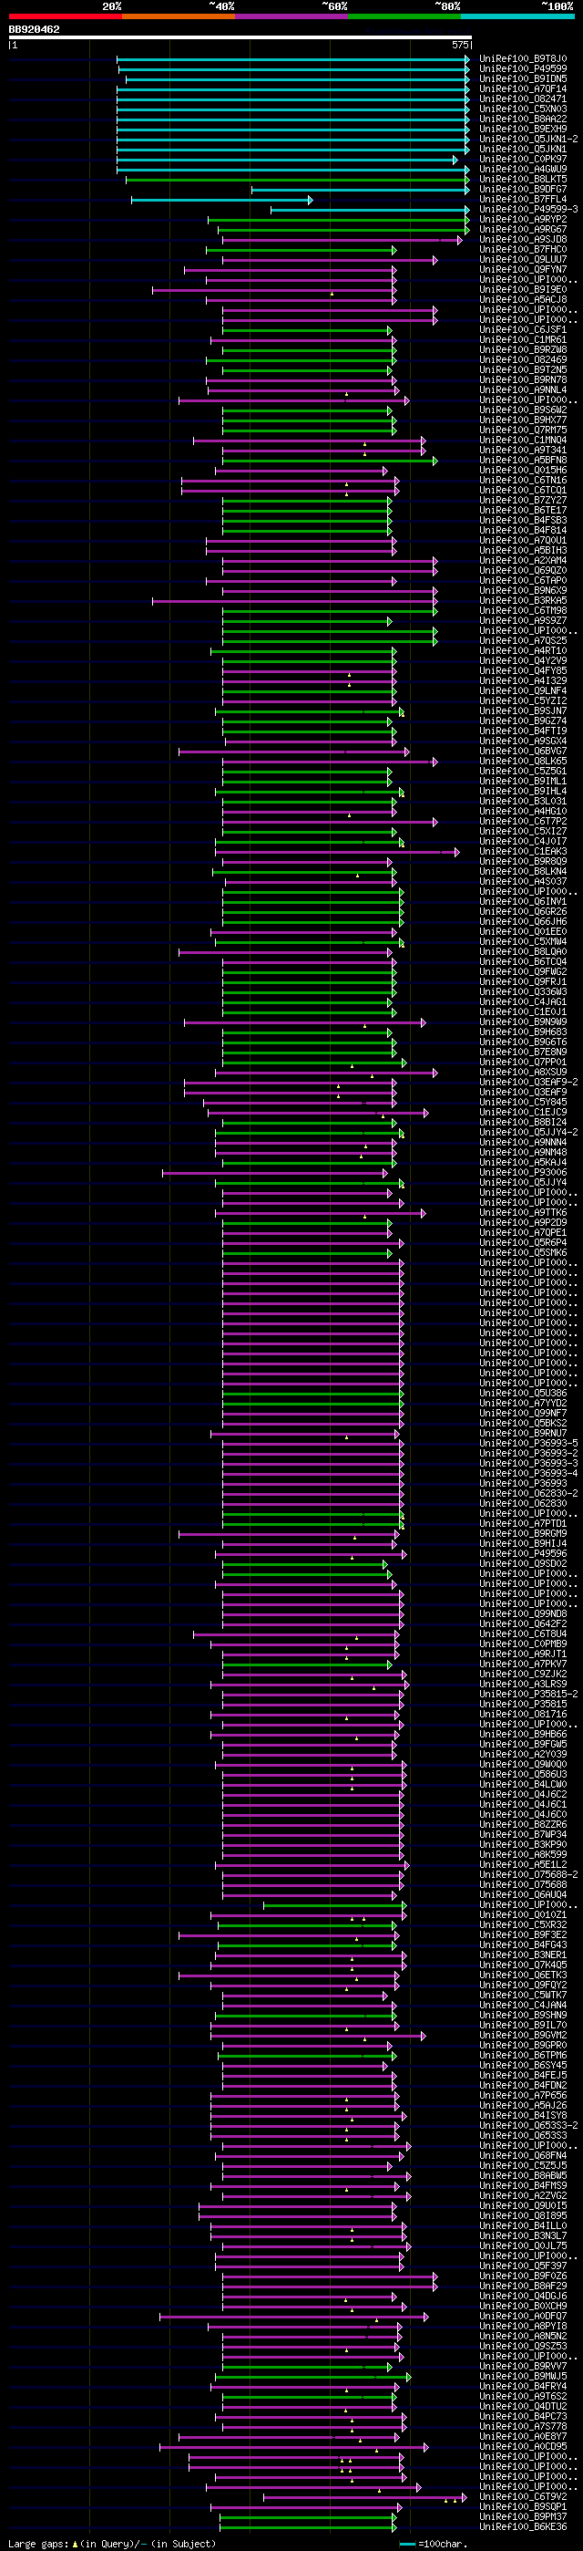Select label UniRef100_Q5U386
The width and height of the screenshot is (583, 2551).
click(x=524, y=1394)
